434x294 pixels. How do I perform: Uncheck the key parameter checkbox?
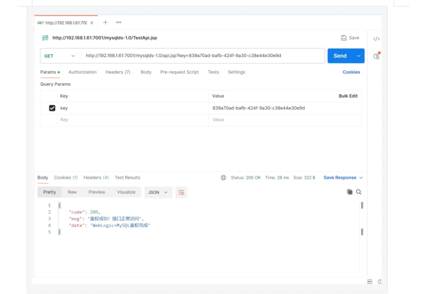pos(52,108)
